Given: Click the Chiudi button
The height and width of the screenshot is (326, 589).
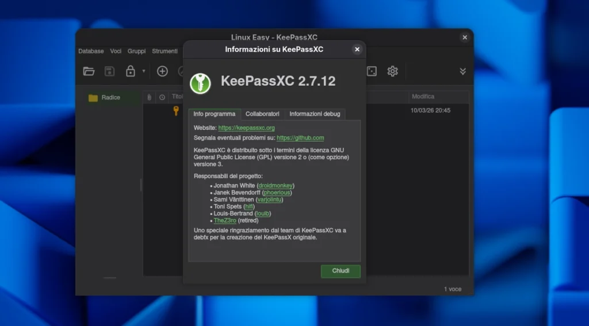Looking at the screenshot, I should point(341,271).
